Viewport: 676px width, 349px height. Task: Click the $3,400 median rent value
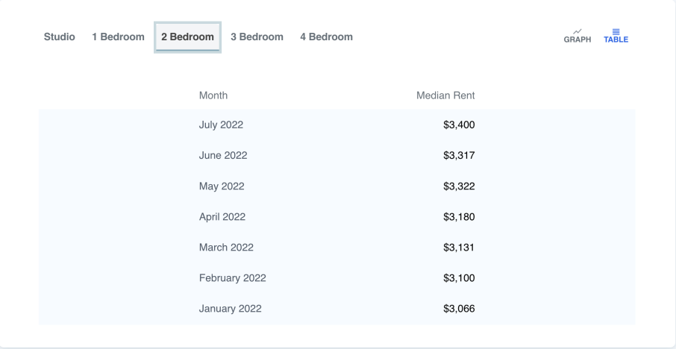click(x=459, y=125)
